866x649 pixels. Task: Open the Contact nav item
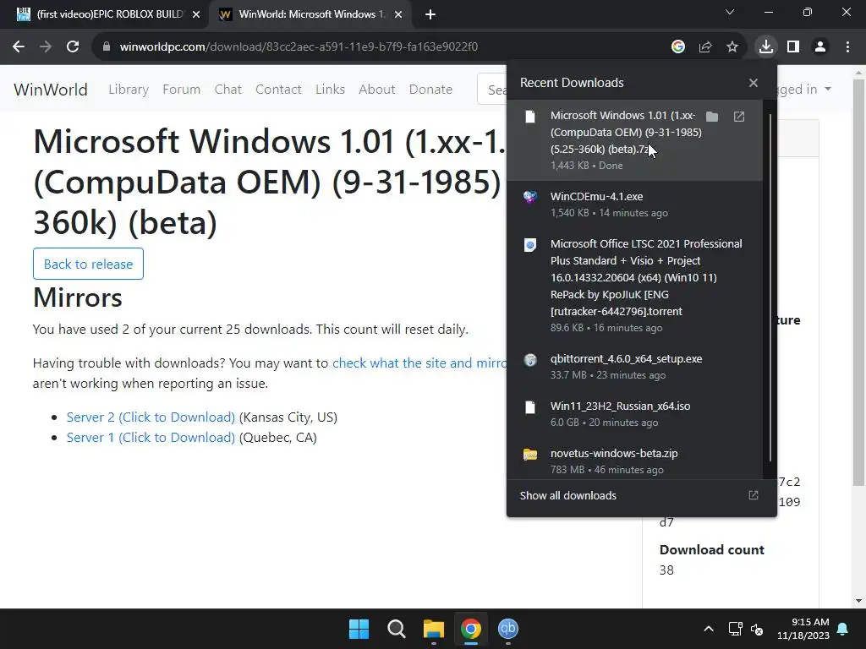(278, 90)
